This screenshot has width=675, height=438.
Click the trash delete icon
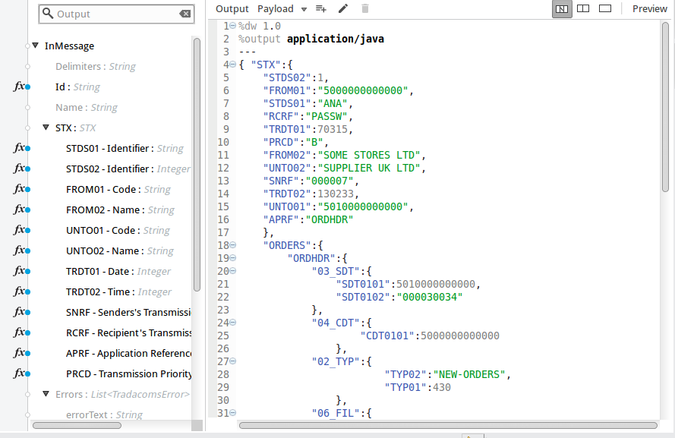tap(365, 9)
